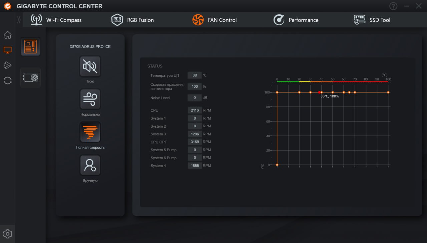Image resolution: width=427 pixels, height=243 pixels.
Task: Click the curve point at 0°C, 0%
Action: pos(277,165)
